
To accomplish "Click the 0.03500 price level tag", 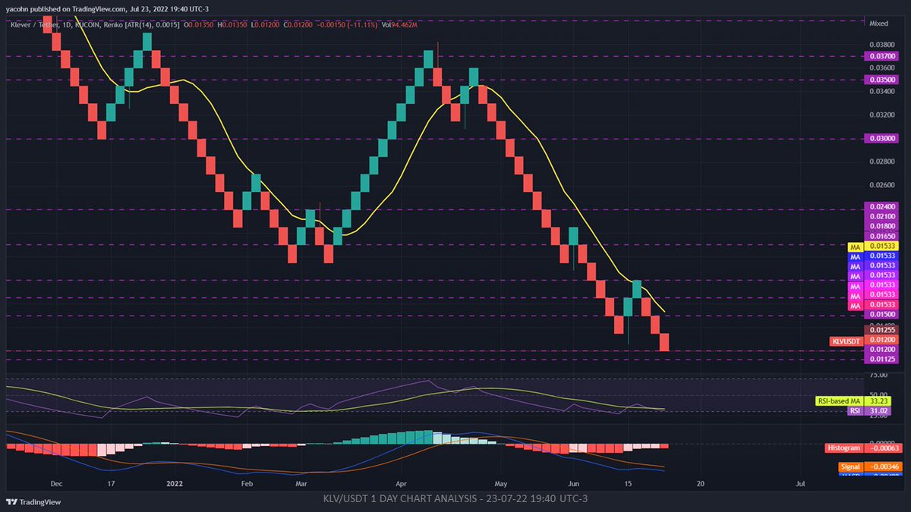I will tap(880, 79).
